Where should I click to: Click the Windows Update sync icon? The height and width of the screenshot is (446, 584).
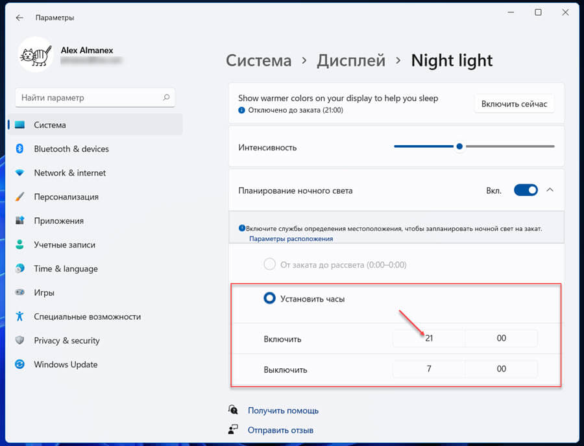click(x=19, y=364)
